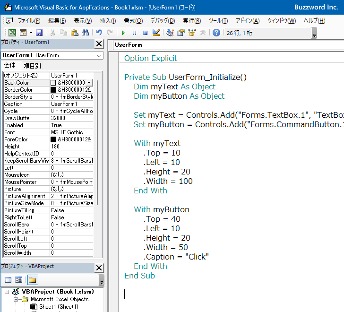Click the VBA control-menu icon left of File menu

click(x=9, y=21)
